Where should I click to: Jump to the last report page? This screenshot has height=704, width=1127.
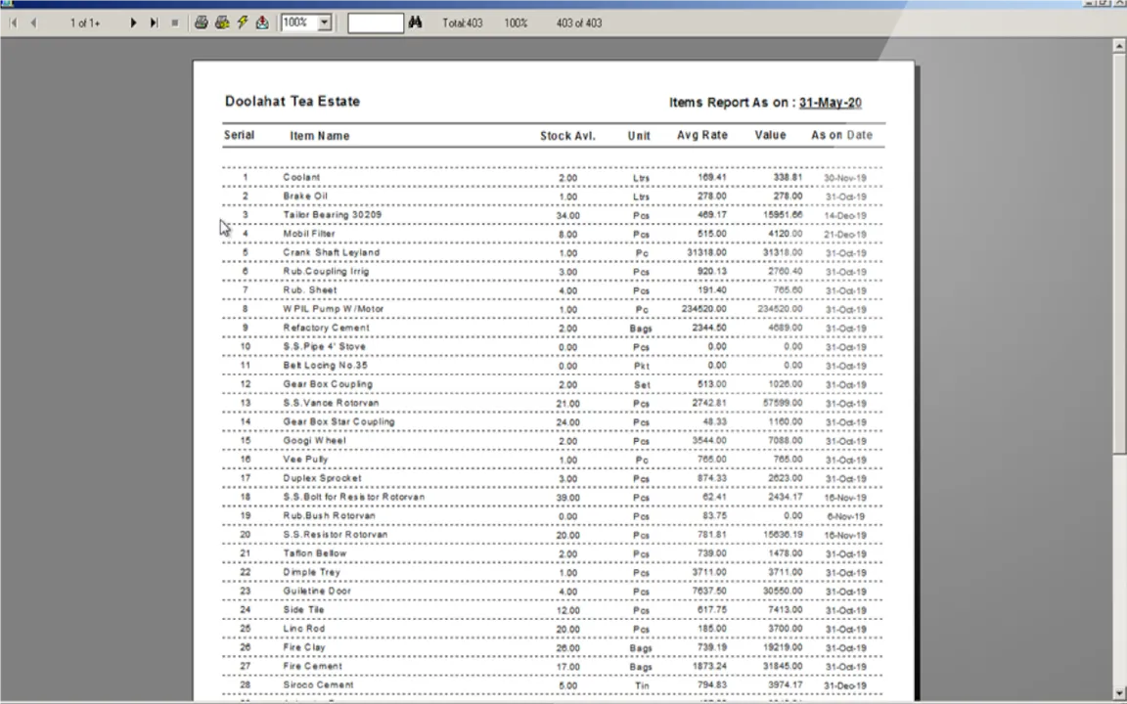tap(154, 23)
